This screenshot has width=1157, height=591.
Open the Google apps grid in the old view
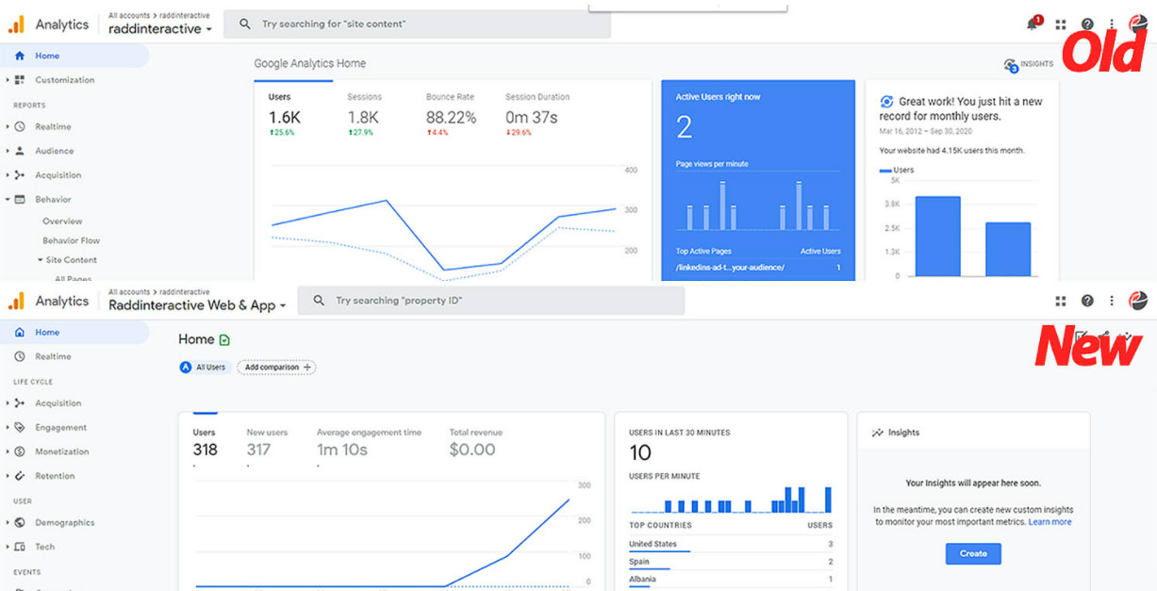click(1061, 25)
